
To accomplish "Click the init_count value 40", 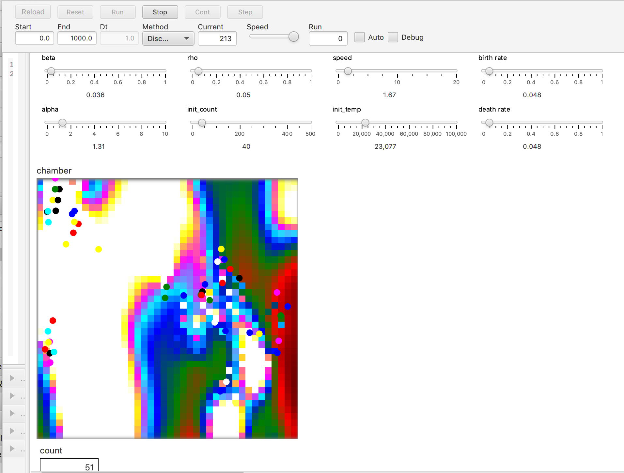I will tap(246, 146).
